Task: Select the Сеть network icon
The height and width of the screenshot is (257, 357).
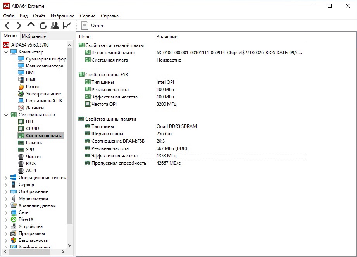Action: [14, 212]
